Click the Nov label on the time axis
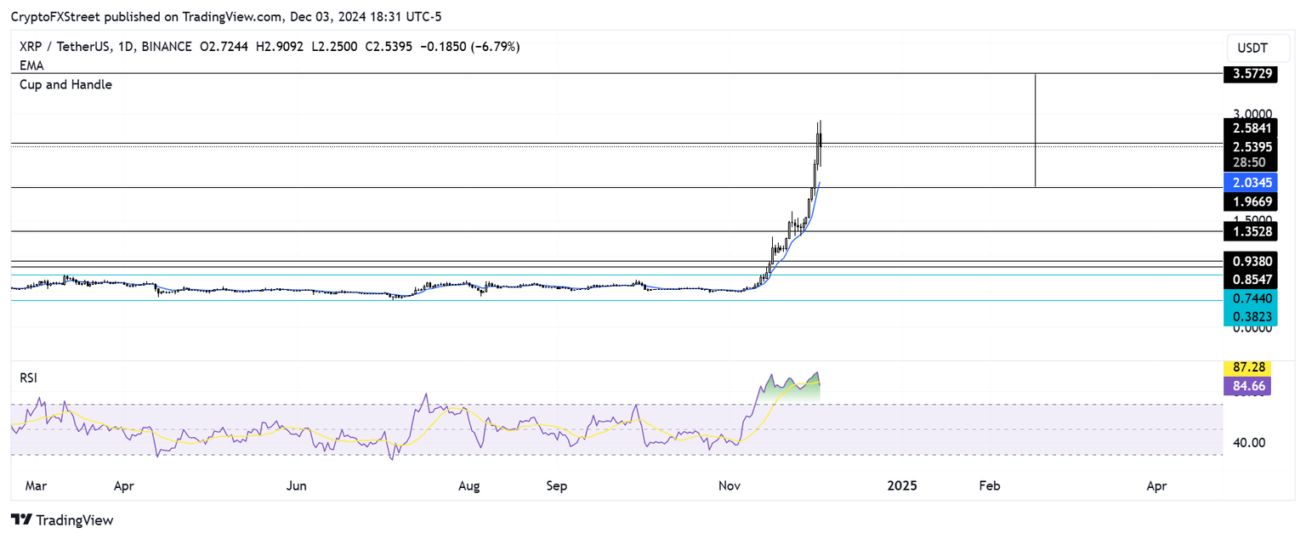The width and height of the screenshot is (1306, 539). pos(728,485)
